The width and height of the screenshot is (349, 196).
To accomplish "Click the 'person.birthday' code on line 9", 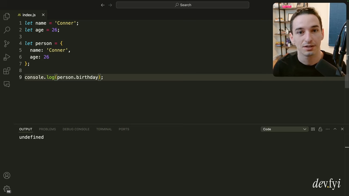I will (78, 77).
